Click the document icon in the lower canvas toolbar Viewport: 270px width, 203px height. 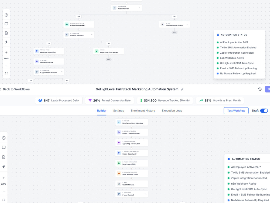point(4,157)
